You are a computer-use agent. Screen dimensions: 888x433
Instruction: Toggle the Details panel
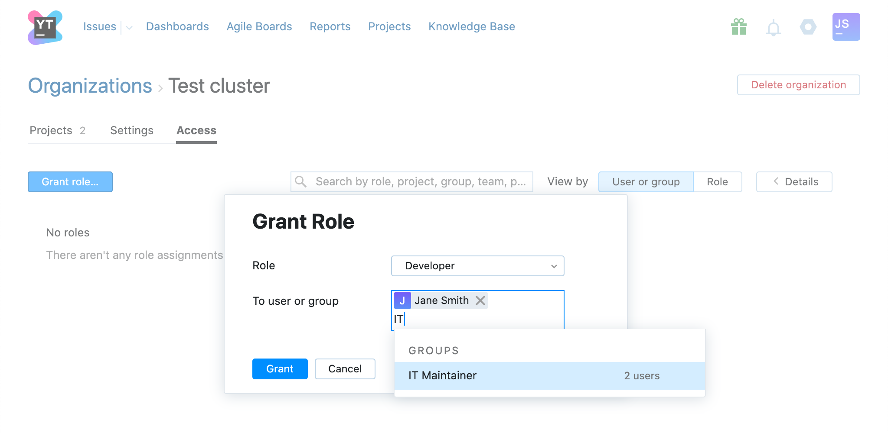point(794,182)
